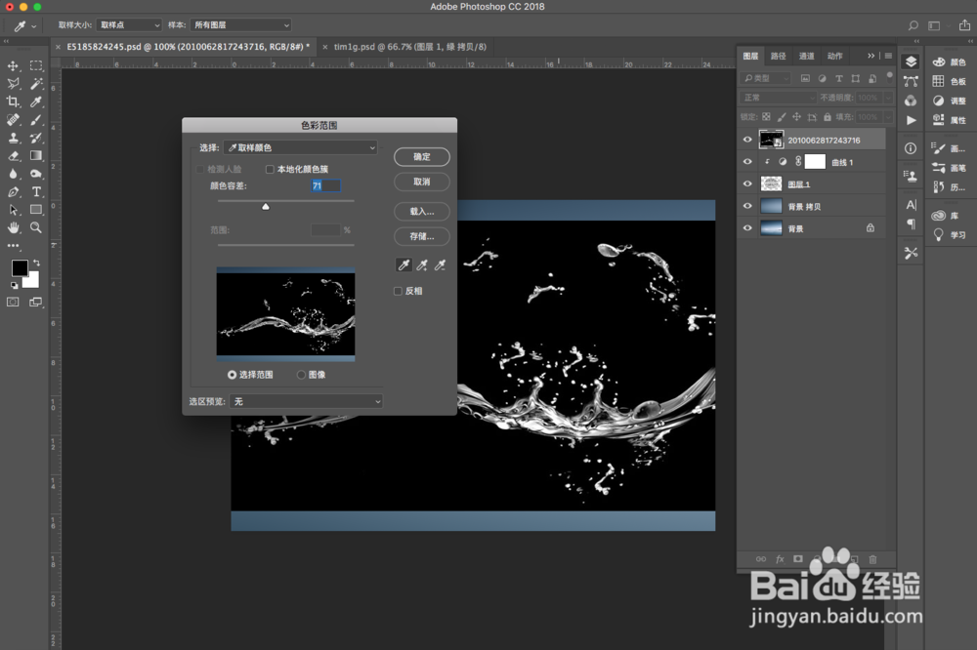Switch to the Layers tab
The height and width of the screenshot is (650, 977).
750,56
